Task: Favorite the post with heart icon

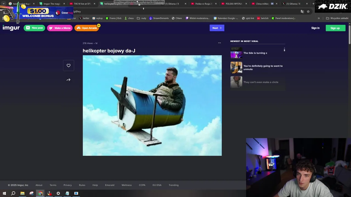Action: (x=69, y=65)
